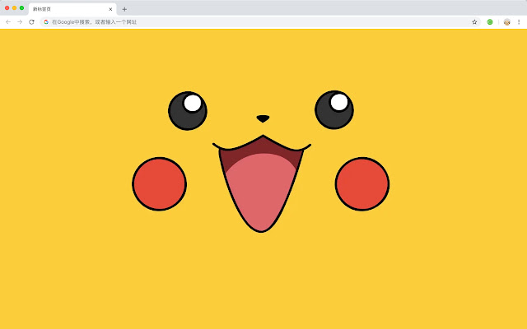
Task: Close the window with red button
Action: pyautogui.click(x=7, y=7)
